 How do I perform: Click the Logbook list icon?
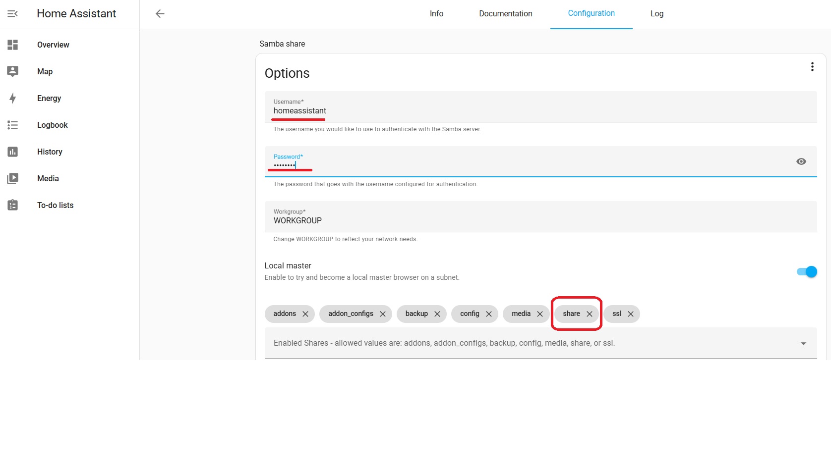tap(13, 125)
